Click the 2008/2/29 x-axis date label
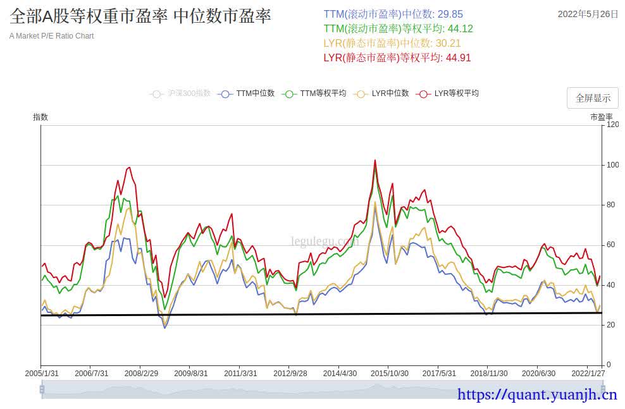 [140, 374]
